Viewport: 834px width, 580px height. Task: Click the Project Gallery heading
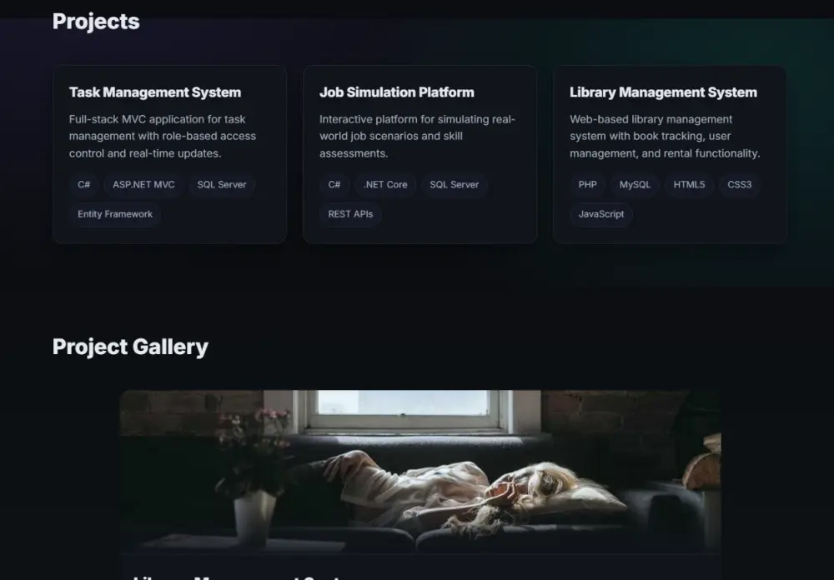[x=130, y=347]
